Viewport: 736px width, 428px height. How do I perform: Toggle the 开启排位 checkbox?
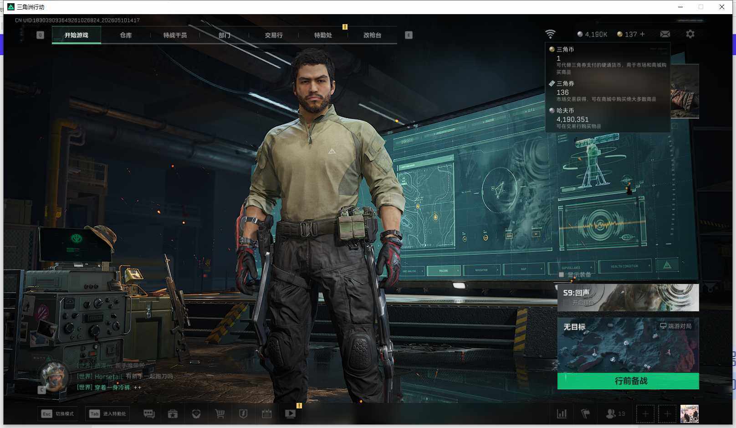[566, 303]
